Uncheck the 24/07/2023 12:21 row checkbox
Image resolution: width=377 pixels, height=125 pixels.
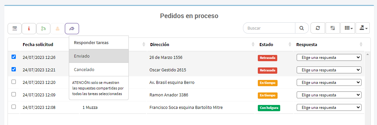click(x=14, y=69)
